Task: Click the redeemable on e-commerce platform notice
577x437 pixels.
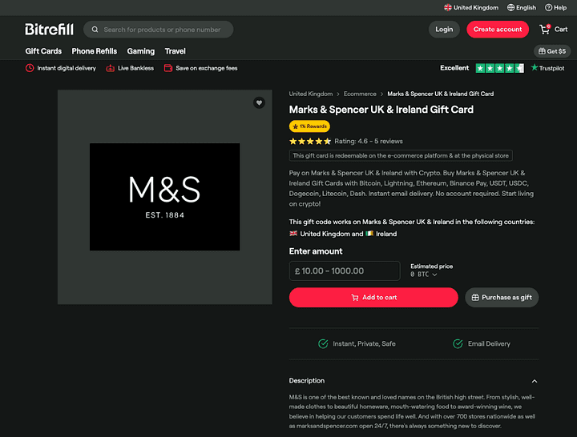Action: (401, 155)
